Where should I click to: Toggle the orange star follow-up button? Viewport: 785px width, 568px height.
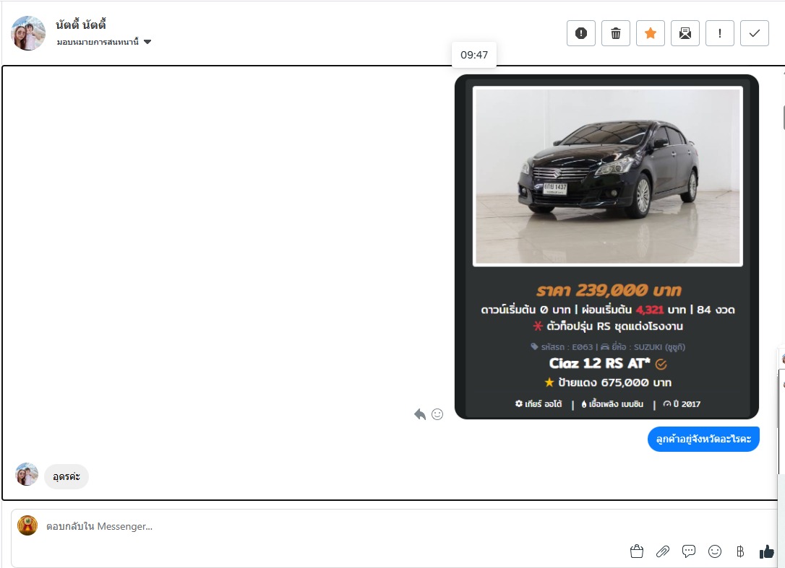(651, 33)
